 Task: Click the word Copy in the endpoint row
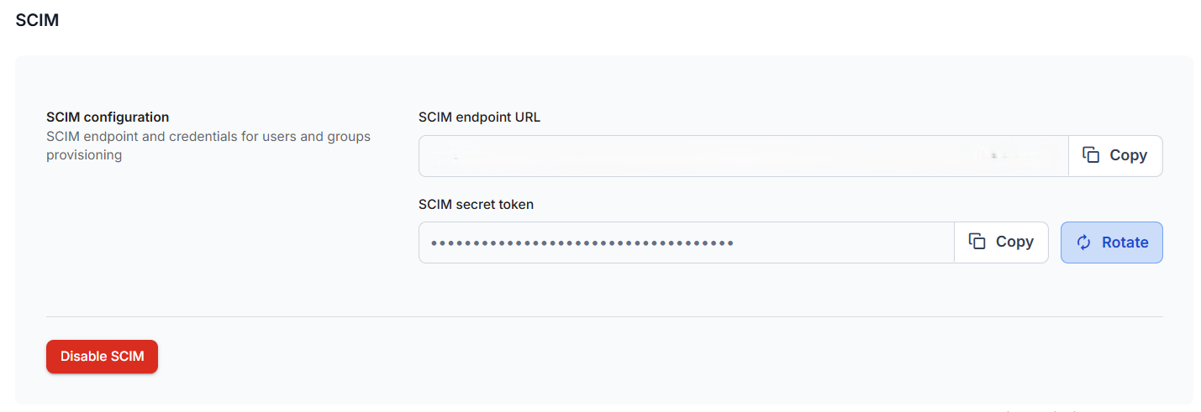coord(1128,156)
